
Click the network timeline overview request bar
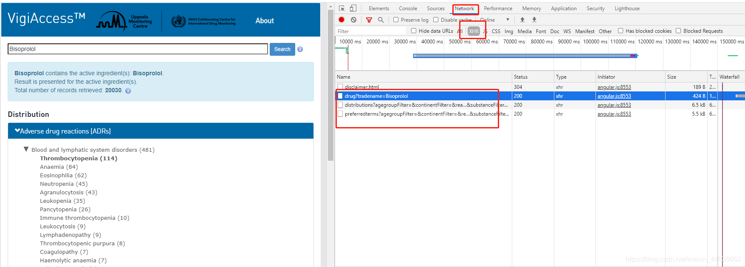525,56
